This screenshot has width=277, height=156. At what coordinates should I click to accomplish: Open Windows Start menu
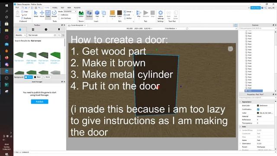tap(6, 6)
